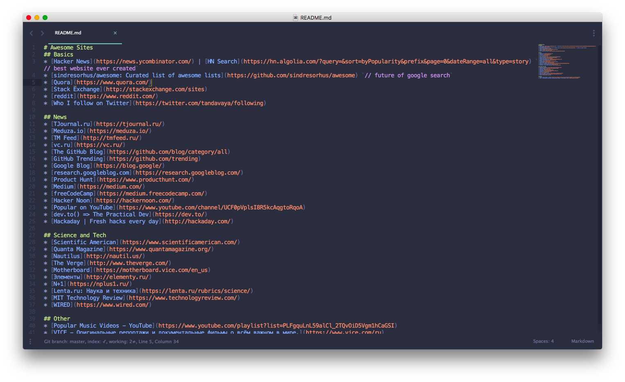
Task: Click the Meduza.io entry
Action: [x=97, y=131]
